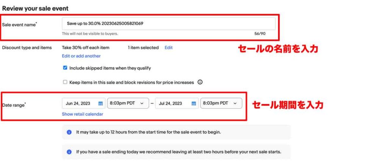Open the end time 8:03pm PDT dropdown
The height and width of the screenshot is (168, 388).
coord(221,103)
